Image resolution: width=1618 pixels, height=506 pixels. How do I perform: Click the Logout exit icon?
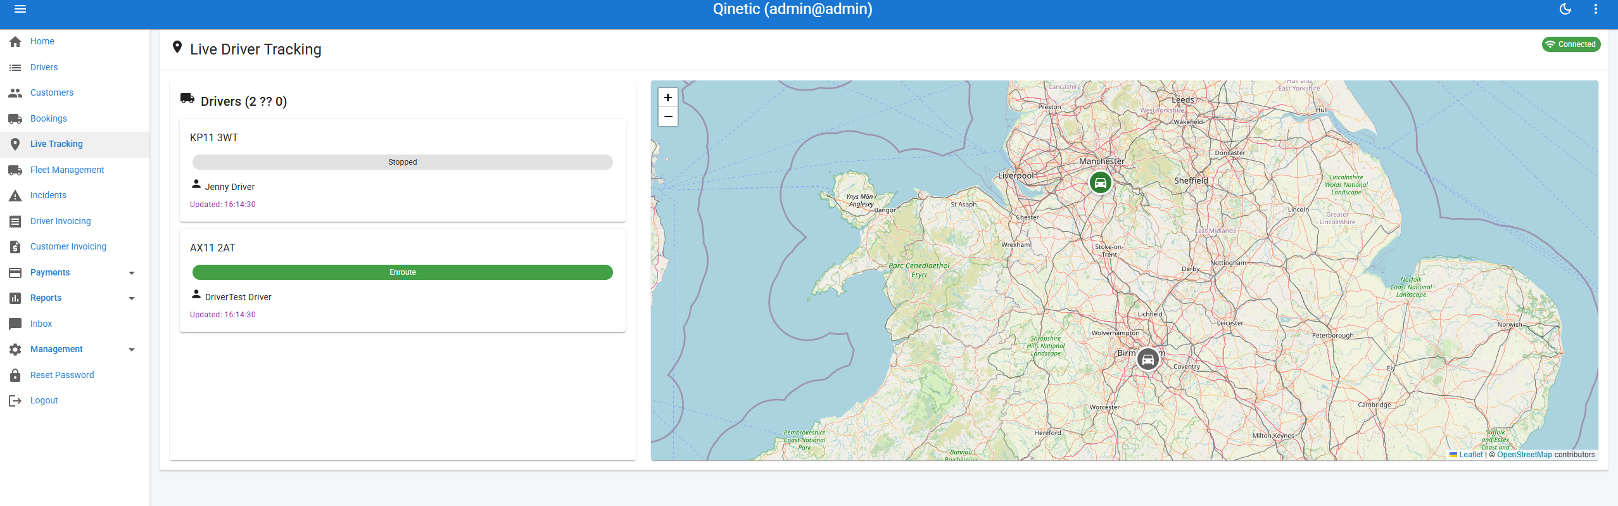click(15, 401)
